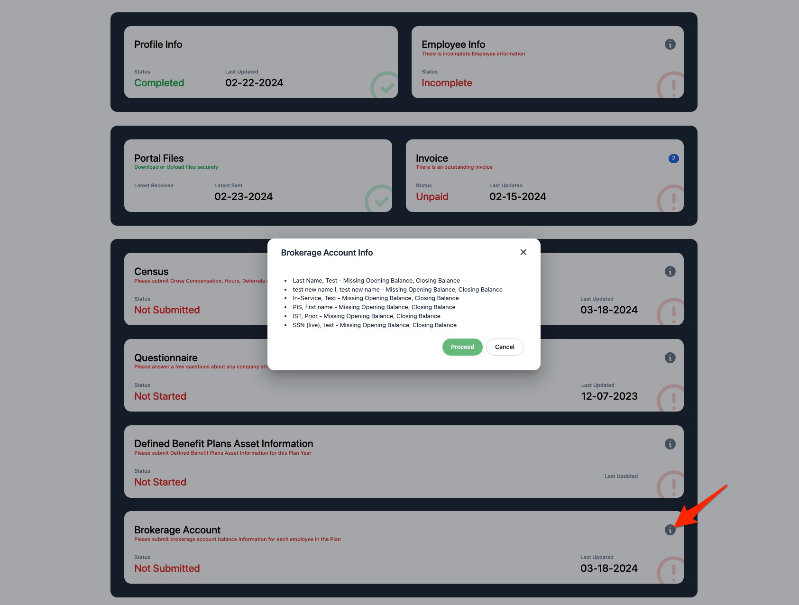Viewport: 799px width, 605px height.
Task: Click the Brokerage Account info icon
Action: (670, 530)
